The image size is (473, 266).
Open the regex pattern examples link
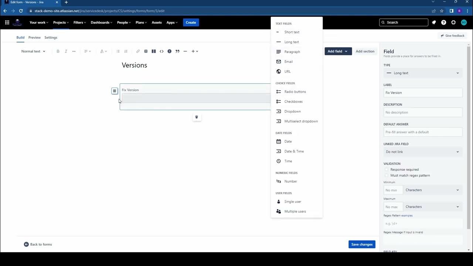(407, 215)
